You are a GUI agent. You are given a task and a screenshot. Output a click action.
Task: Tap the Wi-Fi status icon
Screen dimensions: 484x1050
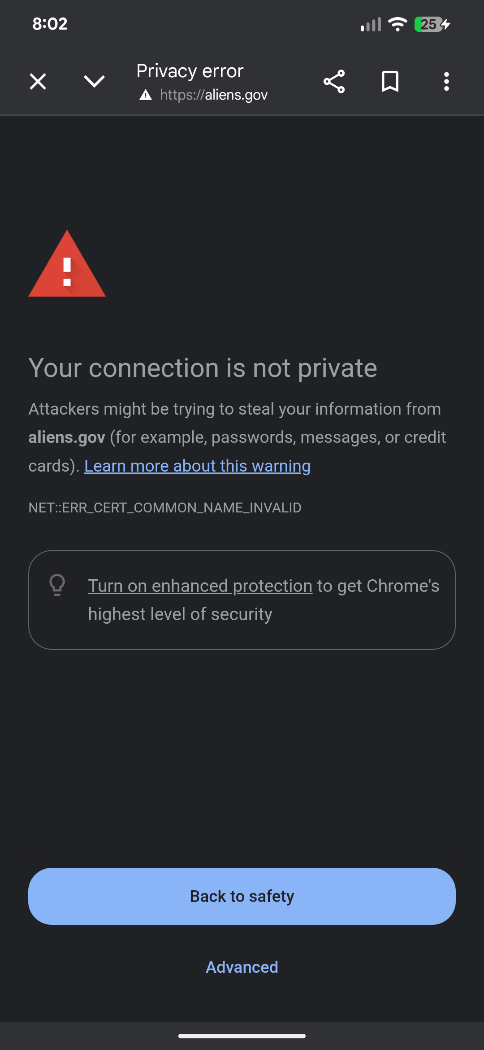pos(398,24)
